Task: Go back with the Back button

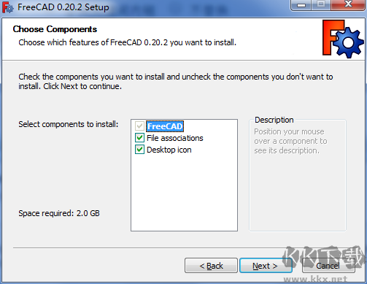Action: pos(211,266)
